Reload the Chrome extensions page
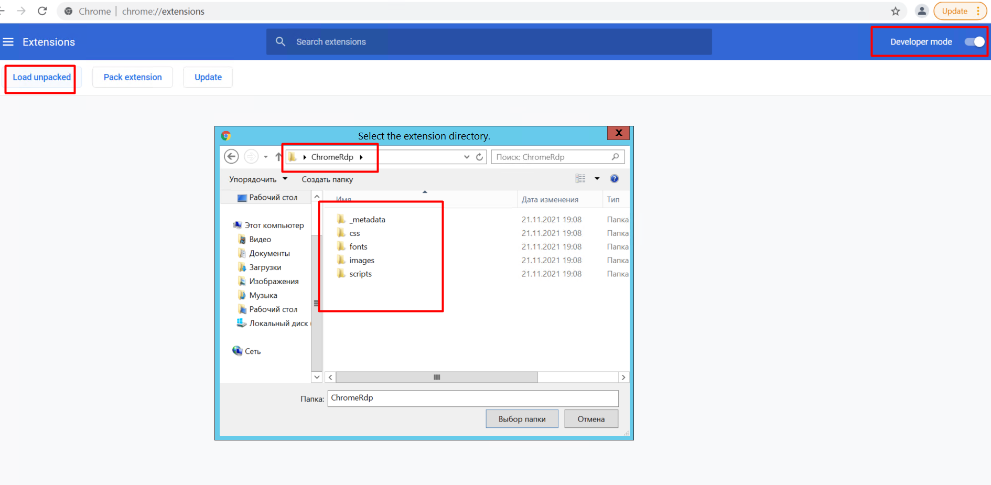 42,11
